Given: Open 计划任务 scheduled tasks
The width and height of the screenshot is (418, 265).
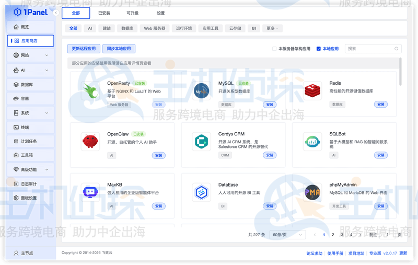Looking at the screenshot, I should [x=30, y=141].
